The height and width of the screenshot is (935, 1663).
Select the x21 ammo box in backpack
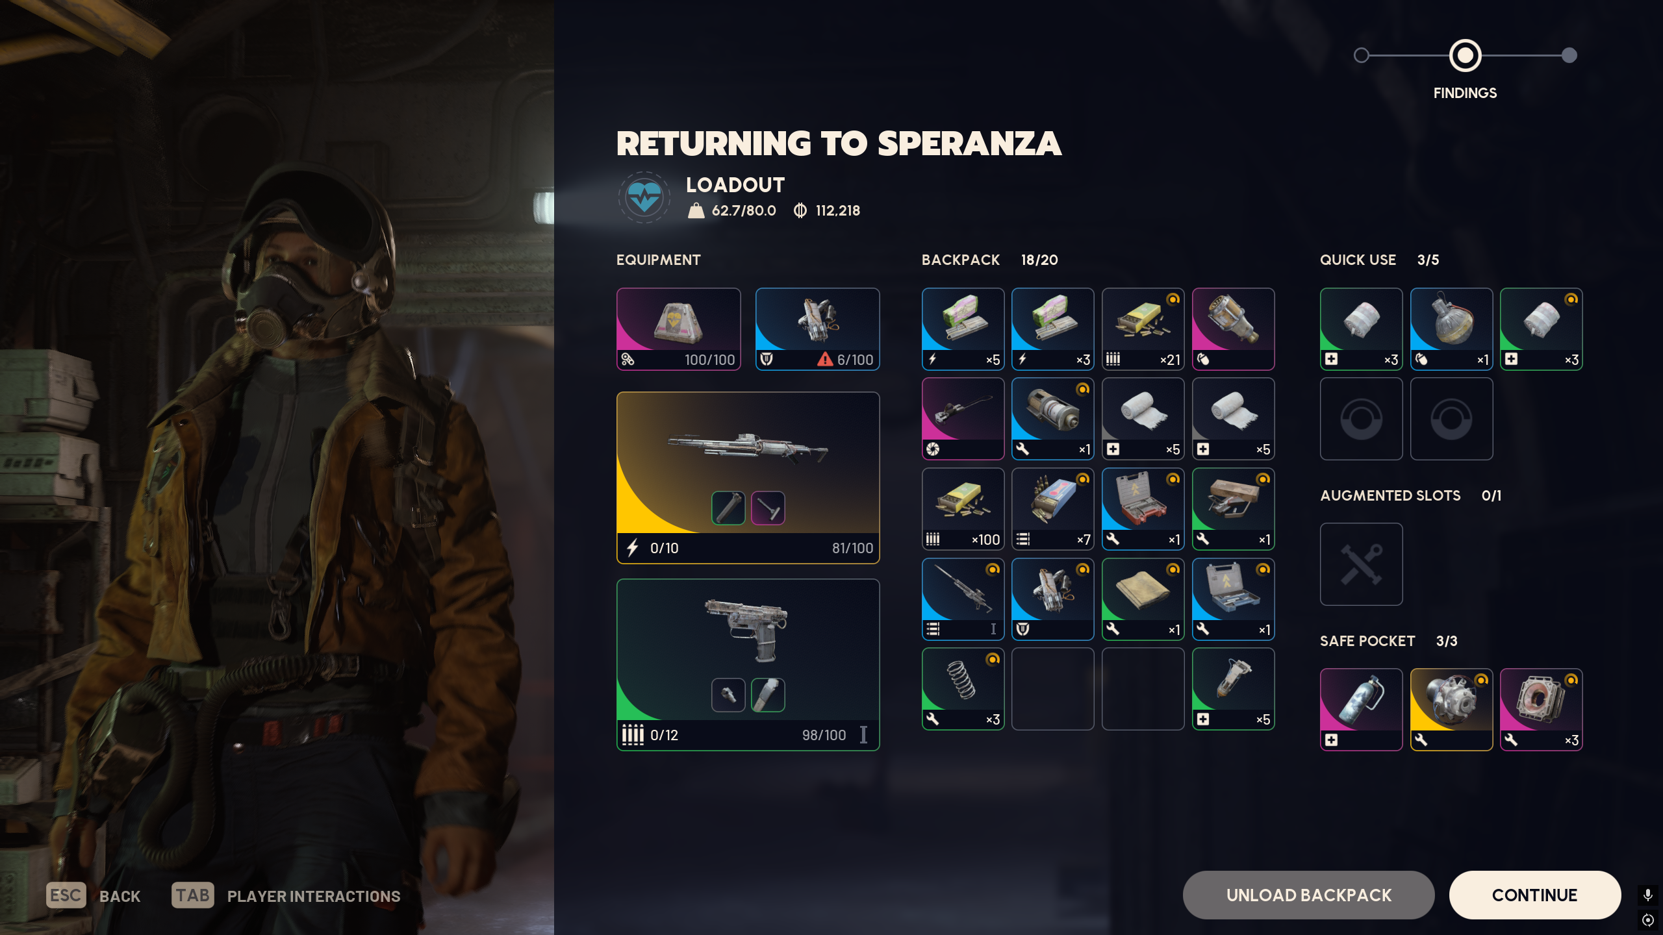[x=1143, y=329]
